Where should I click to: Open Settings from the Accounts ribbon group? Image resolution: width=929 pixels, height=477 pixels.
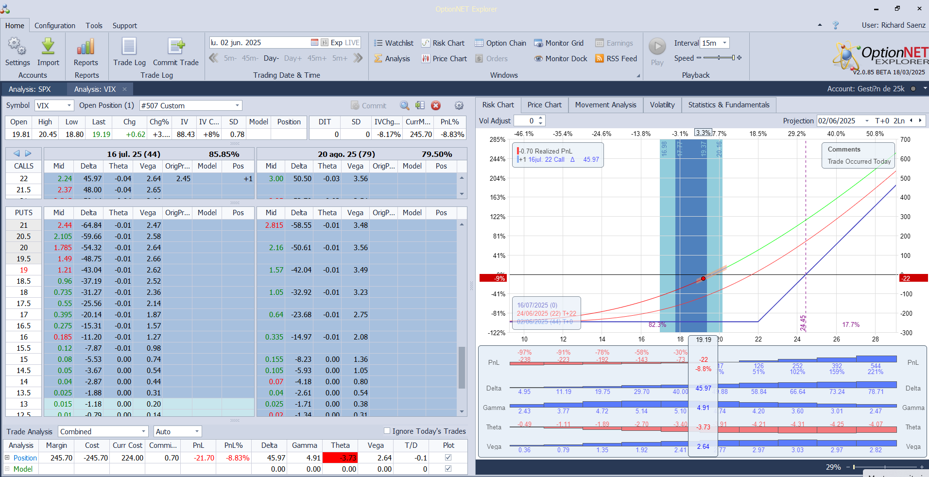point(17,52)
